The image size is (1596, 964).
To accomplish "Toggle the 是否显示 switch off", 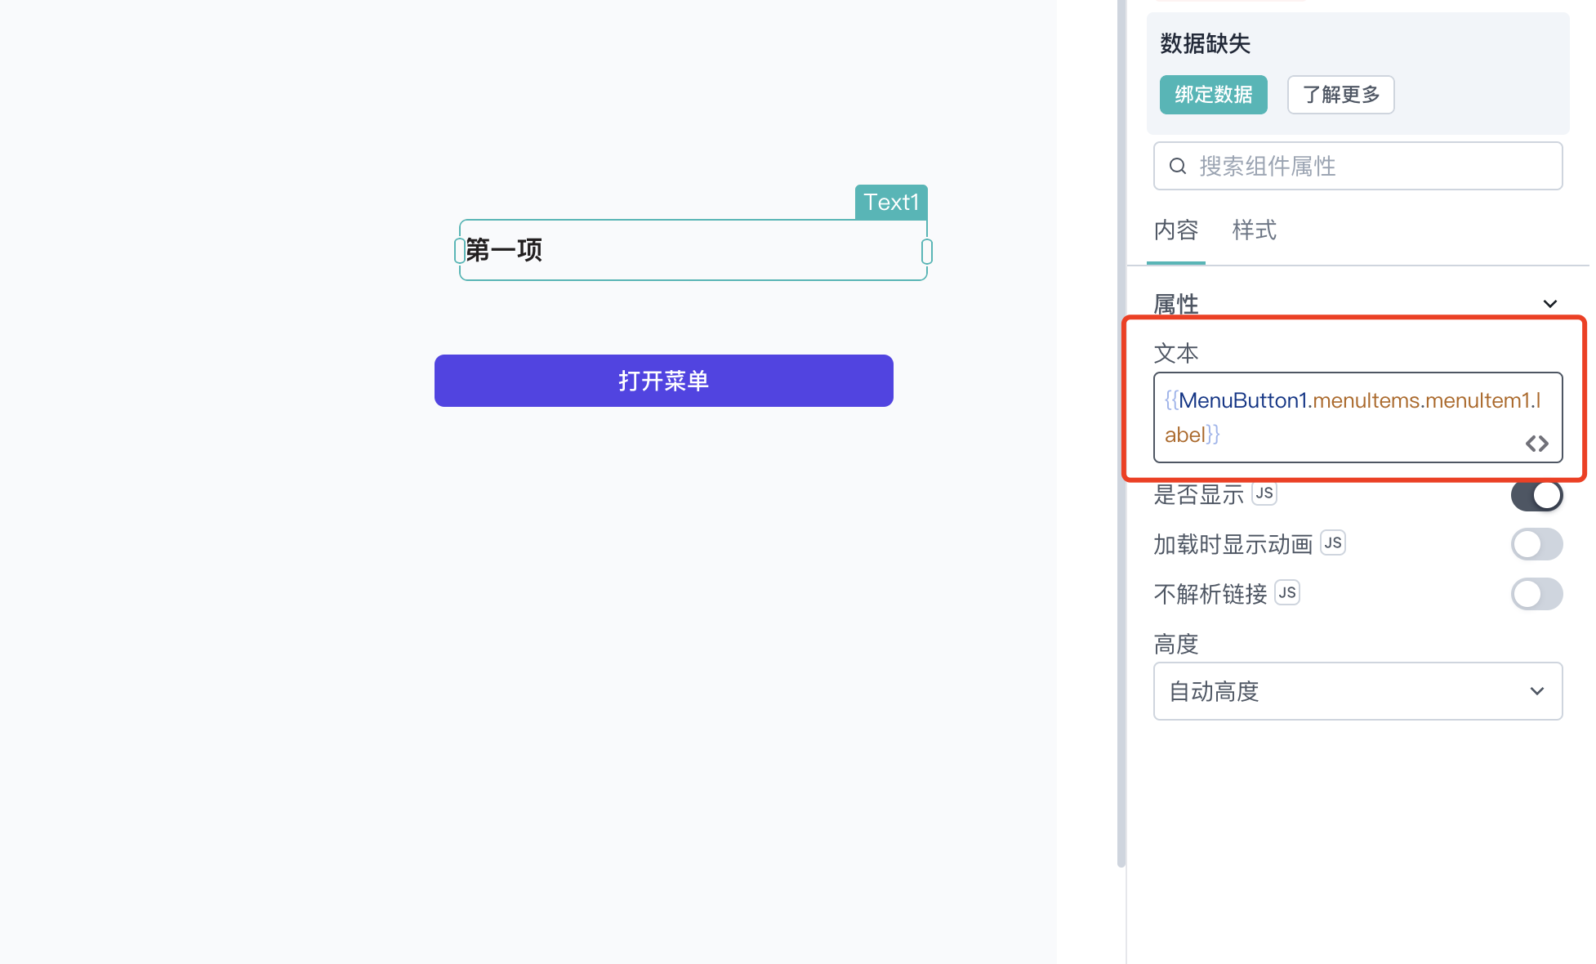I will [1536, 495].
